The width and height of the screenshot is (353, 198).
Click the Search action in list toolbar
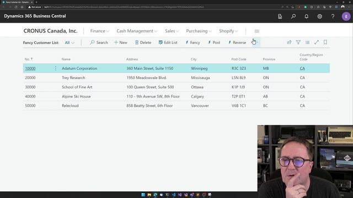coord(99,42)
